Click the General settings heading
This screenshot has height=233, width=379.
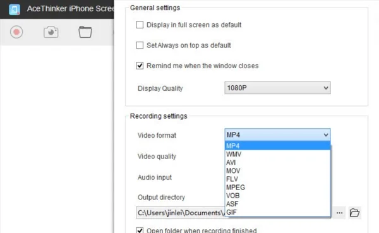tap(155, 8)
